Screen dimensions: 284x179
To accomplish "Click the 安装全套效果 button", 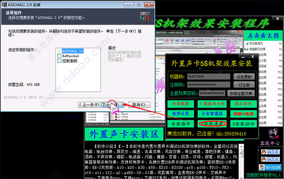I will (x=241, y=93).
